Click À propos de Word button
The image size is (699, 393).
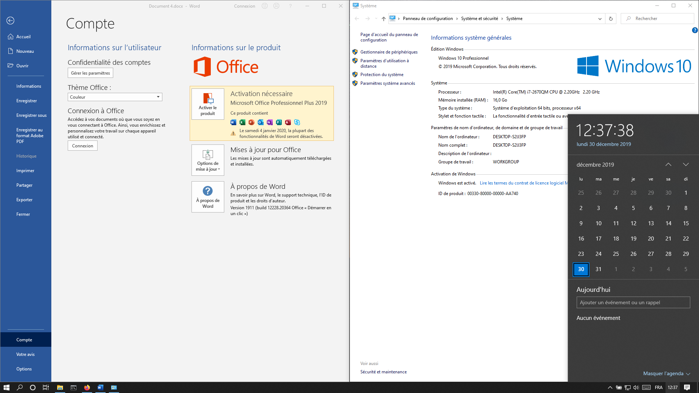[x=208, y=197]
